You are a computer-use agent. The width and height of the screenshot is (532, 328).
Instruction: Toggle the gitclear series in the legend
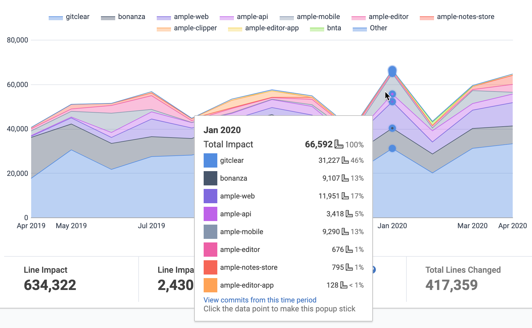tap(69, 17)
